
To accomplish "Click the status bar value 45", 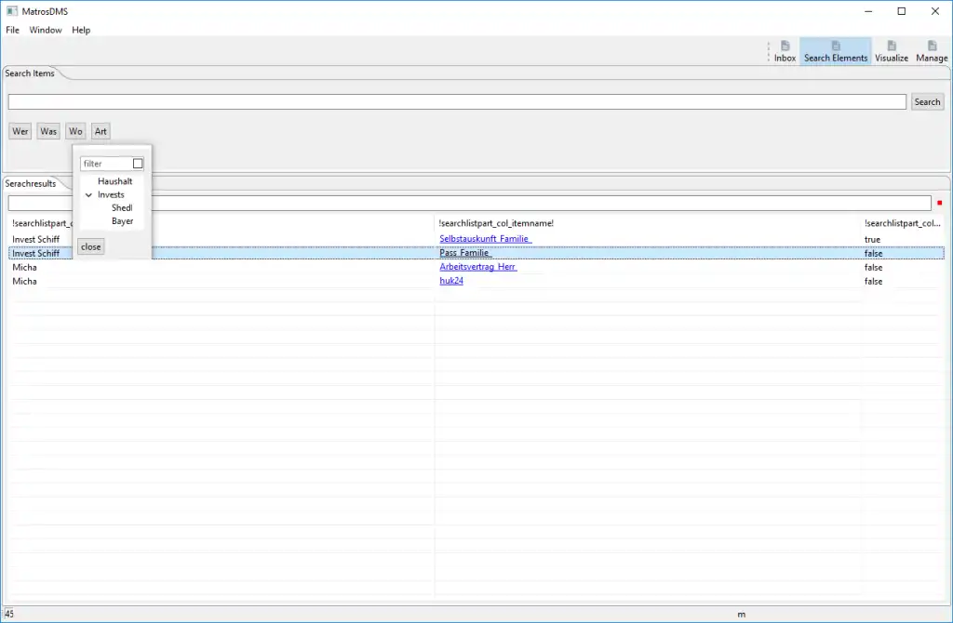I will tap(9, 614).
